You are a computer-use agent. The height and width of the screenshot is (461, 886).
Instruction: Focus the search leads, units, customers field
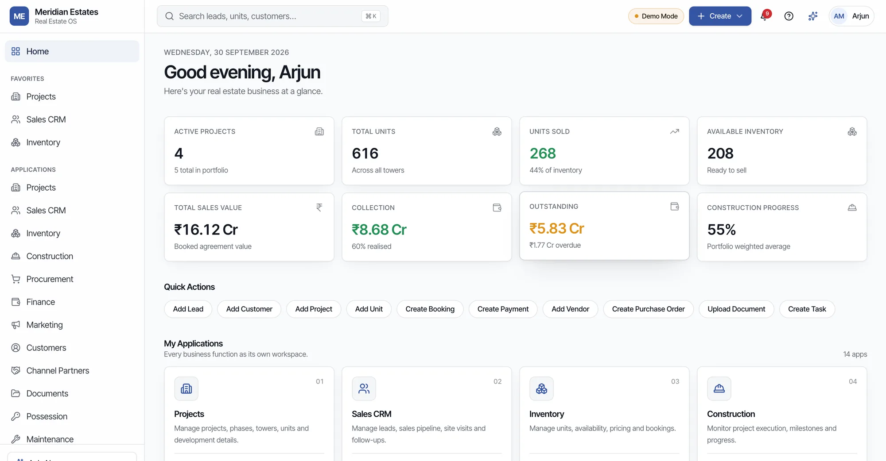point(272,16)
